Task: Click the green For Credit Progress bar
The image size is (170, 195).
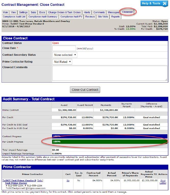Action: tap(109, 141)
